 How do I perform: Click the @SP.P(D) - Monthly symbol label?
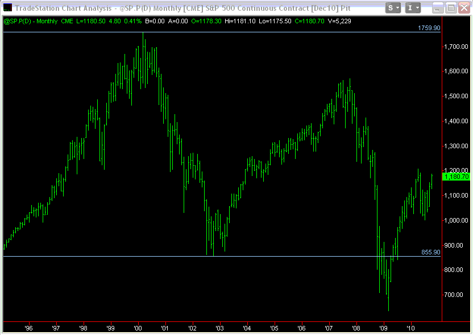point(31,21)
